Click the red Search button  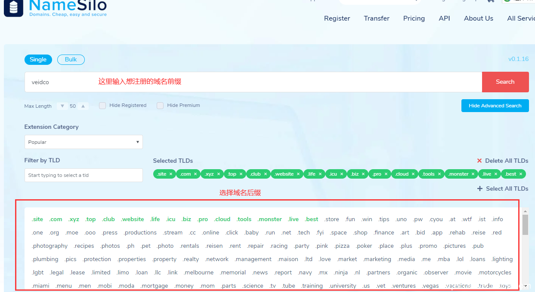click(505, 82)
